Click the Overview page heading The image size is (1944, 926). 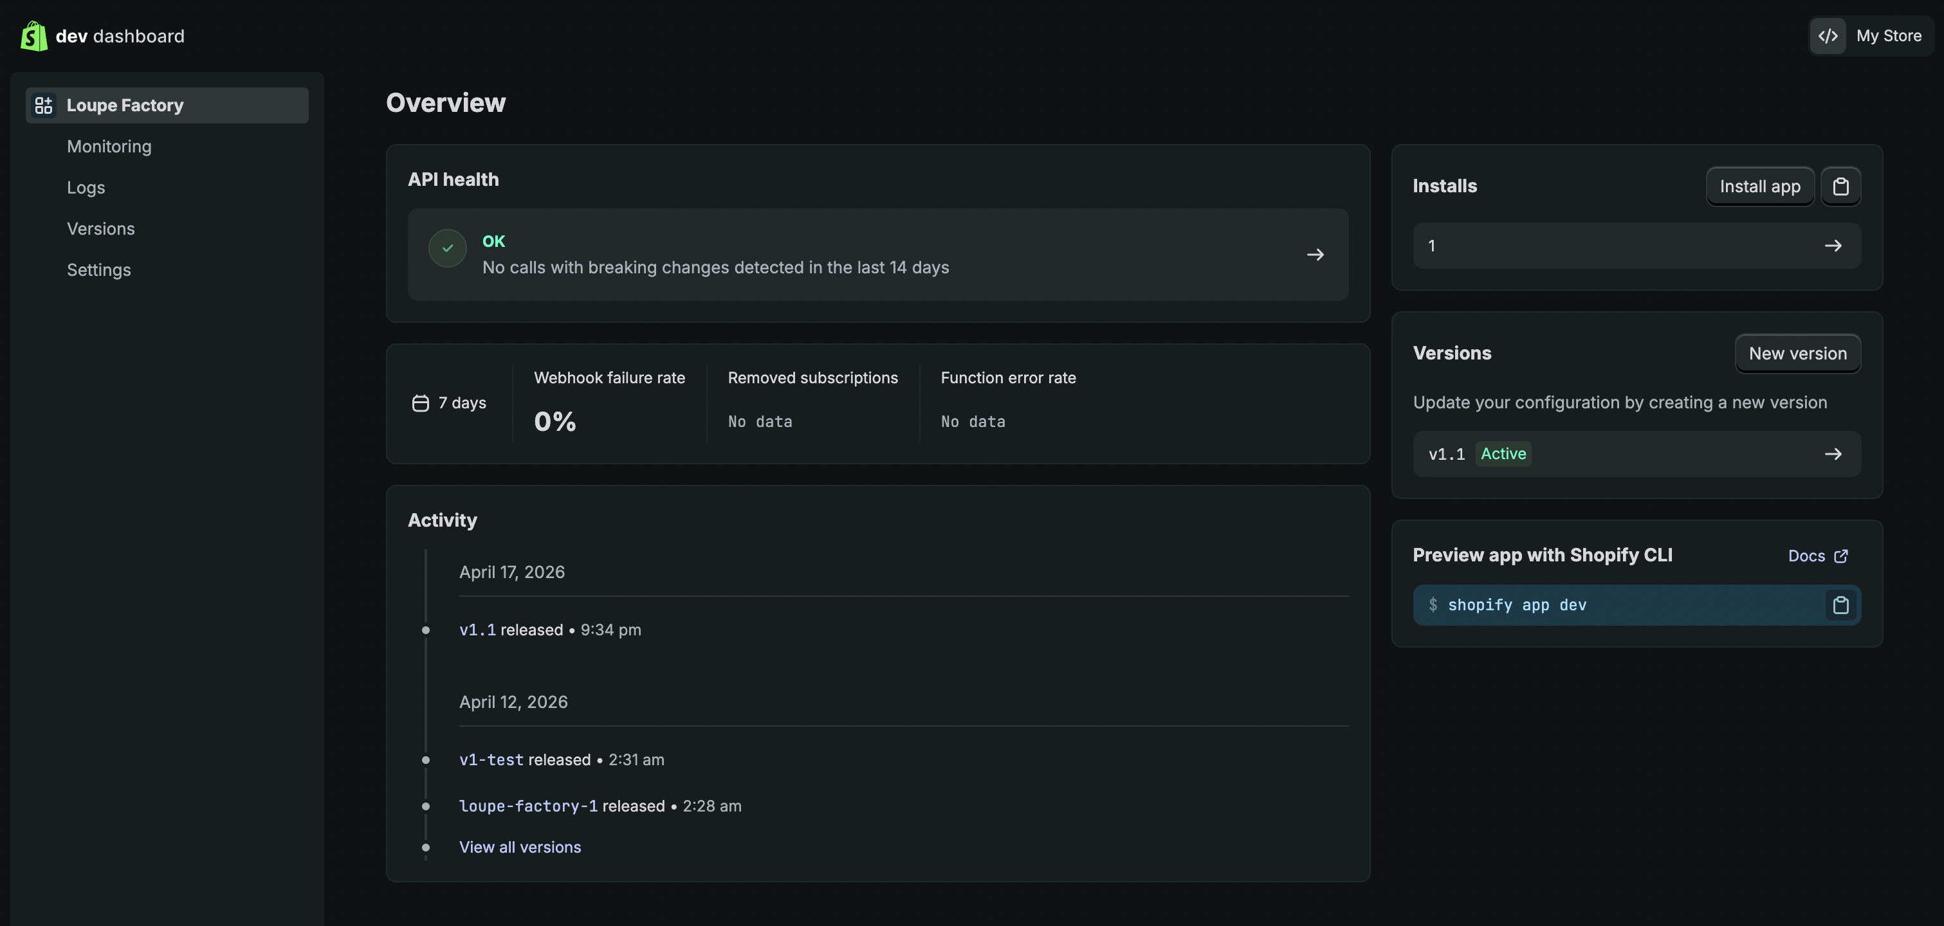(446, 103)
